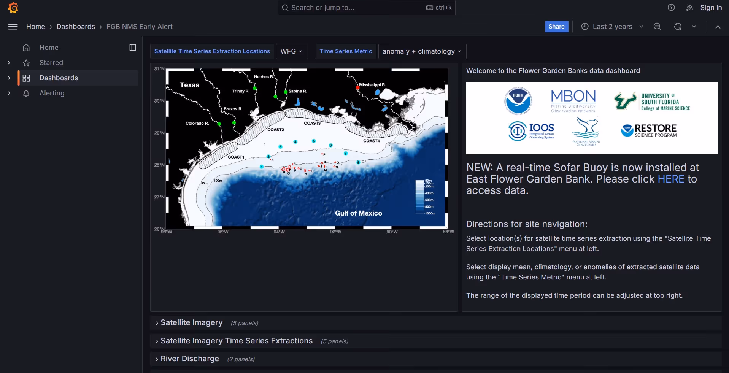Click the Alerting bell icon
729x373 pixels.
click(26, 93)
